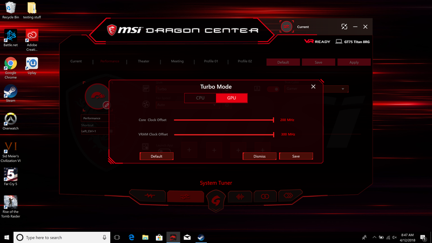Click the Cortana microphone icon
The height and width of the screenshot is (243, 432).
click(x=104, y=238)
